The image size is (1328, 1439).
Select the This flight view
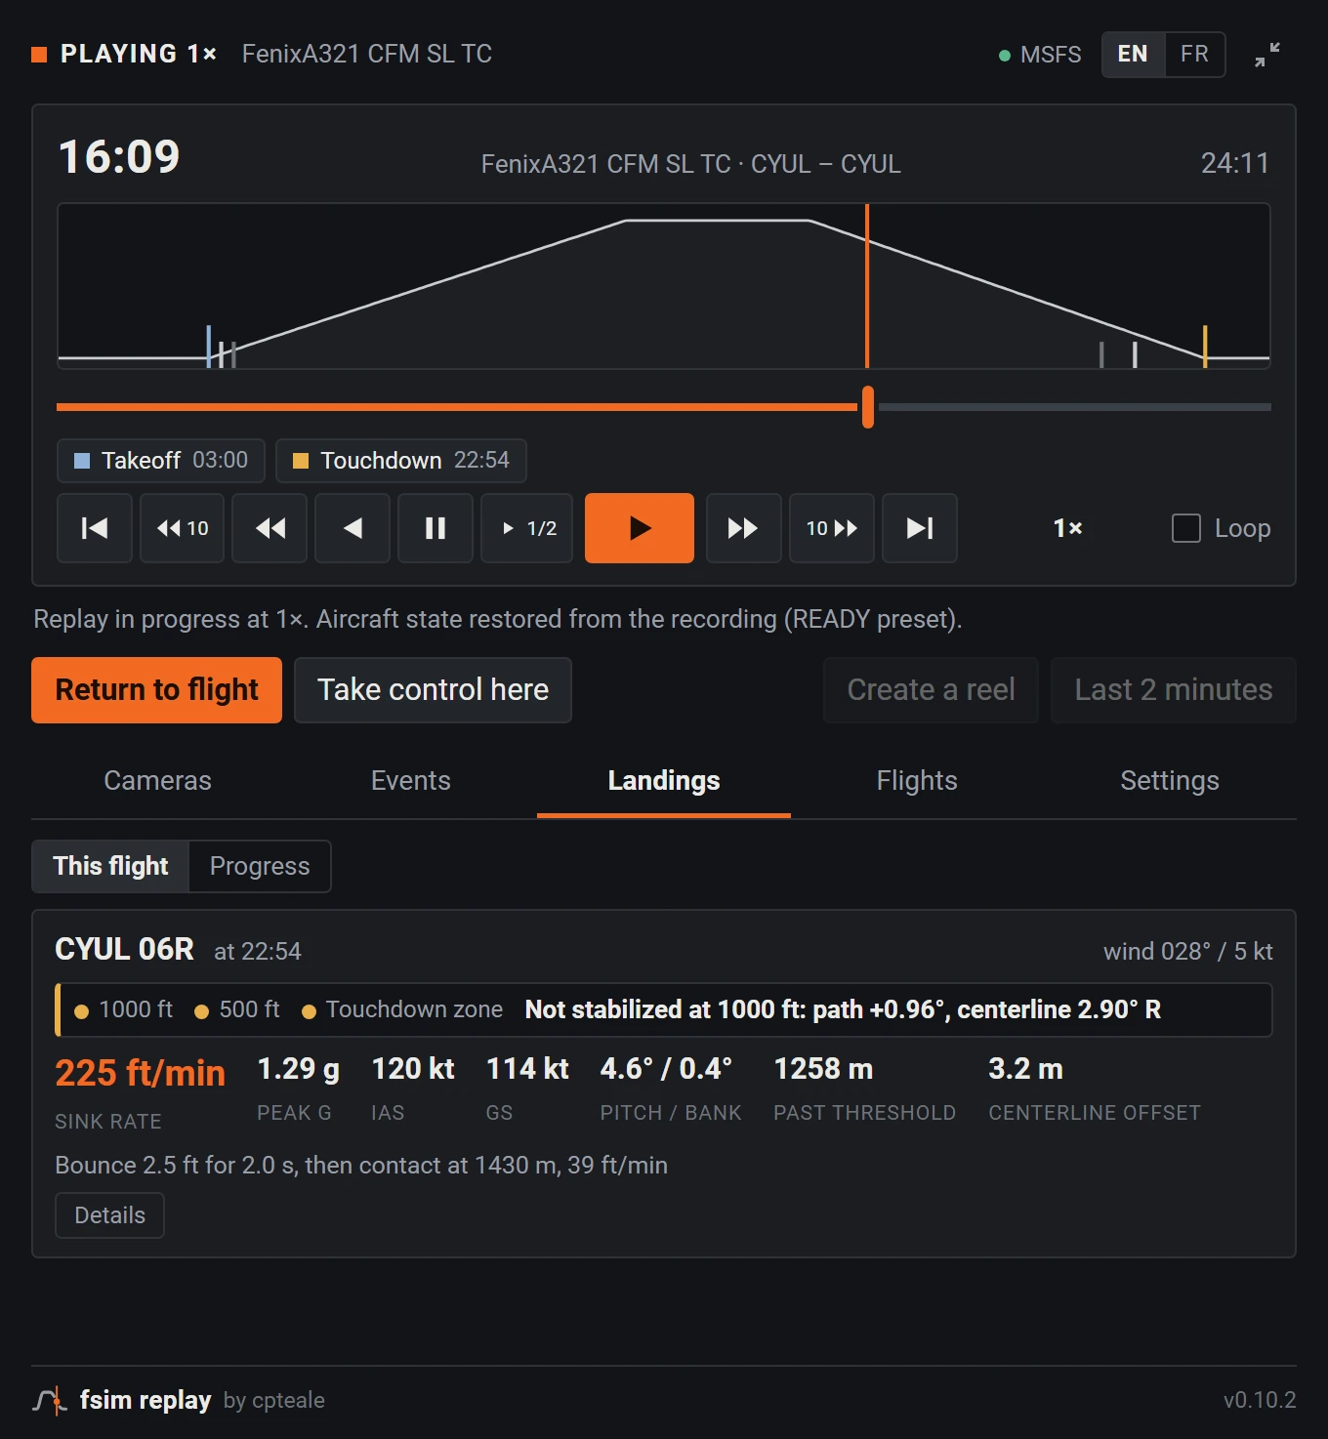click(x=110, y=866)
